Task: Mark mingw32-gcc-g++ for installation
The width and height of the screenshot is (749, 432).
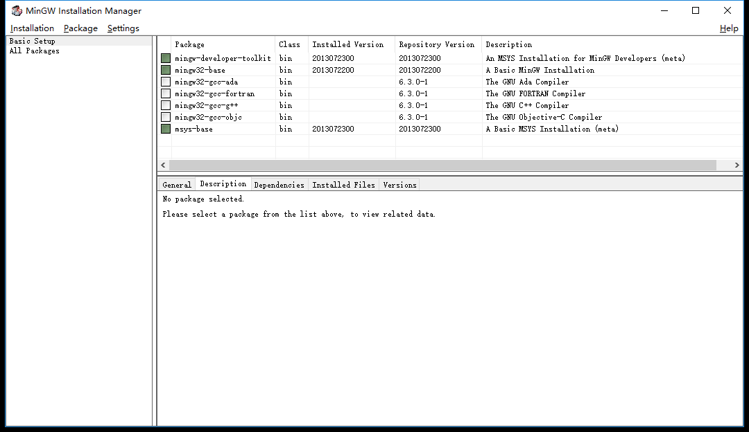Action: [165, 105]
